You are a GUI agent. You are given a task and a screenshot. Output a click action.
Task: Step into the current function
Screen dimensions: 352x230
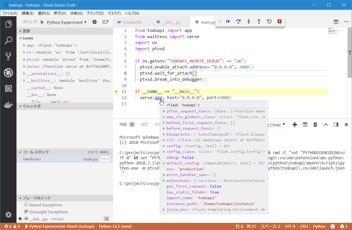pyautogui.click(x=248, y=22)
